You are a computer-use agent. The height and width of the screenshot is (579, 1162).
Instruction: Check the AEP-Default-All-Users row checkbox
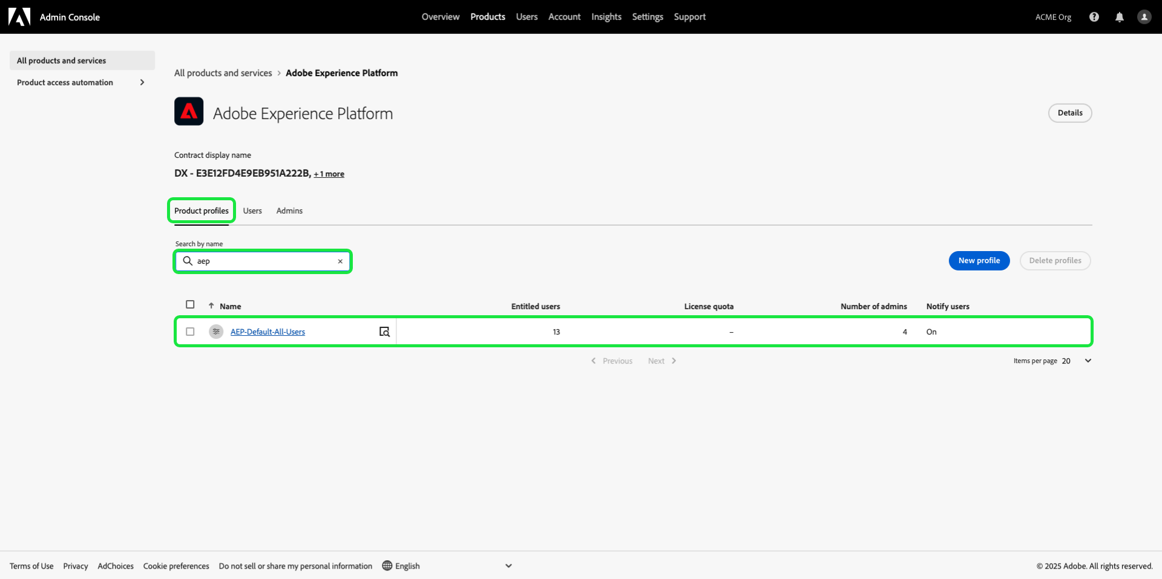point(190,332)
